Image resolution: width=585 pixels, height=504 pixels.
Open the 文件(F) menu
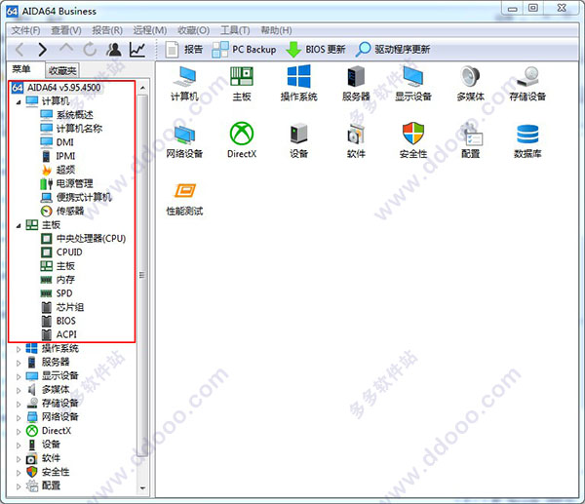25,30
